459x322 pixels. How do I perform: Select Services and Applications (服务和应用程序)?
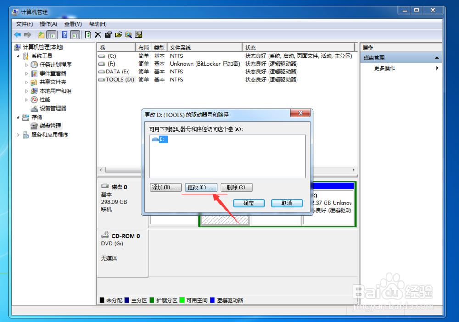tap(50, 135)
